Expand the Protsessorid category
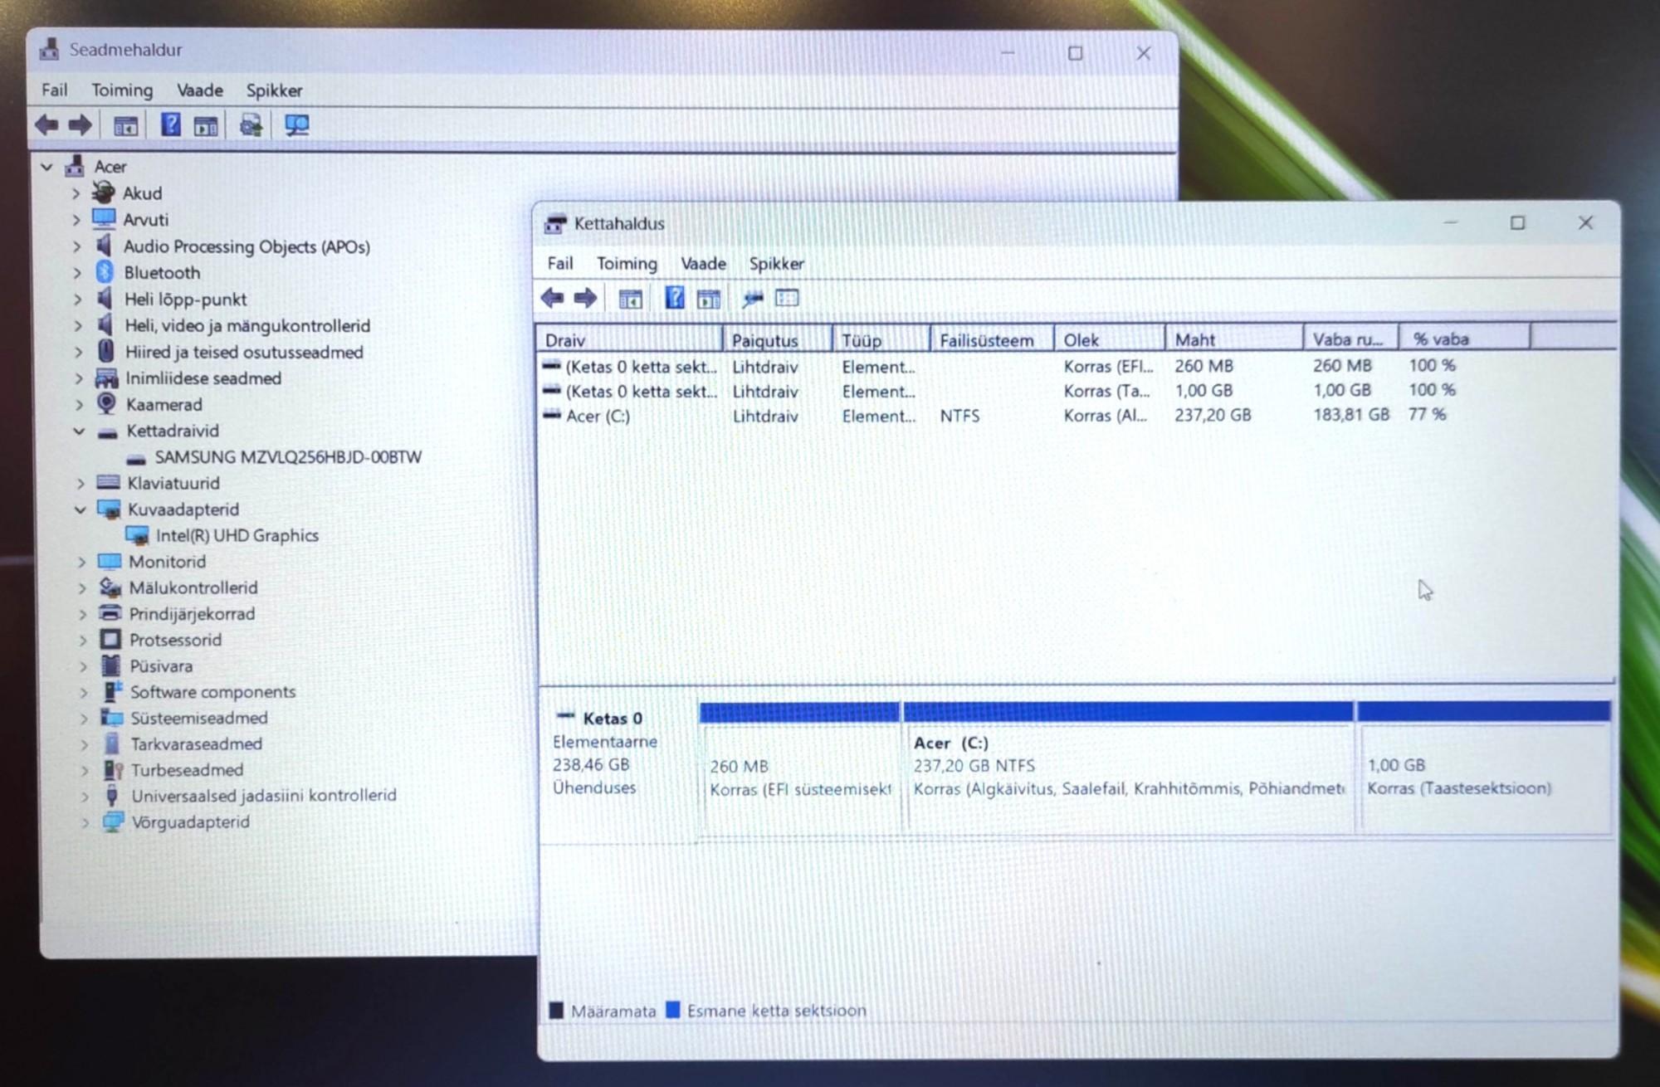Image resolution: width=1660 pixels, height=1087 pixels. tap(83, 640)
